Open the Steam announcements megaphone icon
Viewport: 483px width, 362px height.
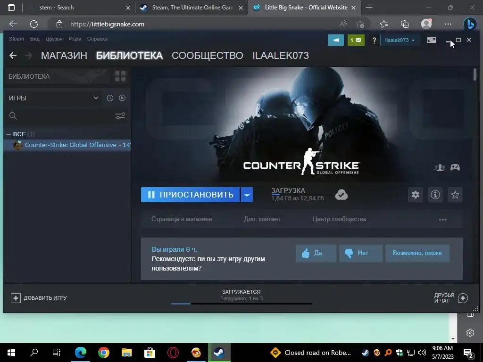pos(335,40)
